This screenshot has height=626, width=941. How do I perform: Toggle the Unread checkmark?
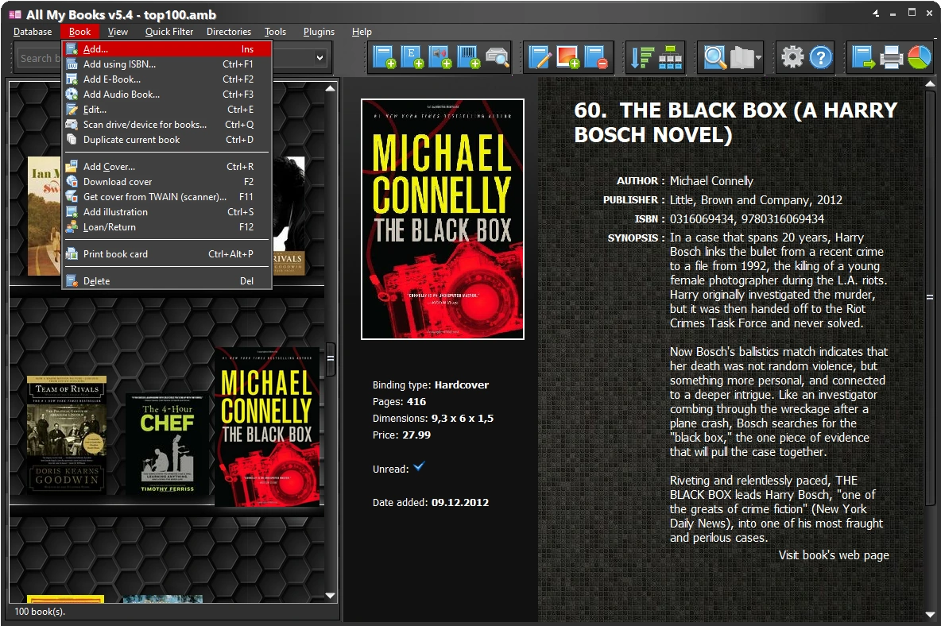tap(419, 466)
